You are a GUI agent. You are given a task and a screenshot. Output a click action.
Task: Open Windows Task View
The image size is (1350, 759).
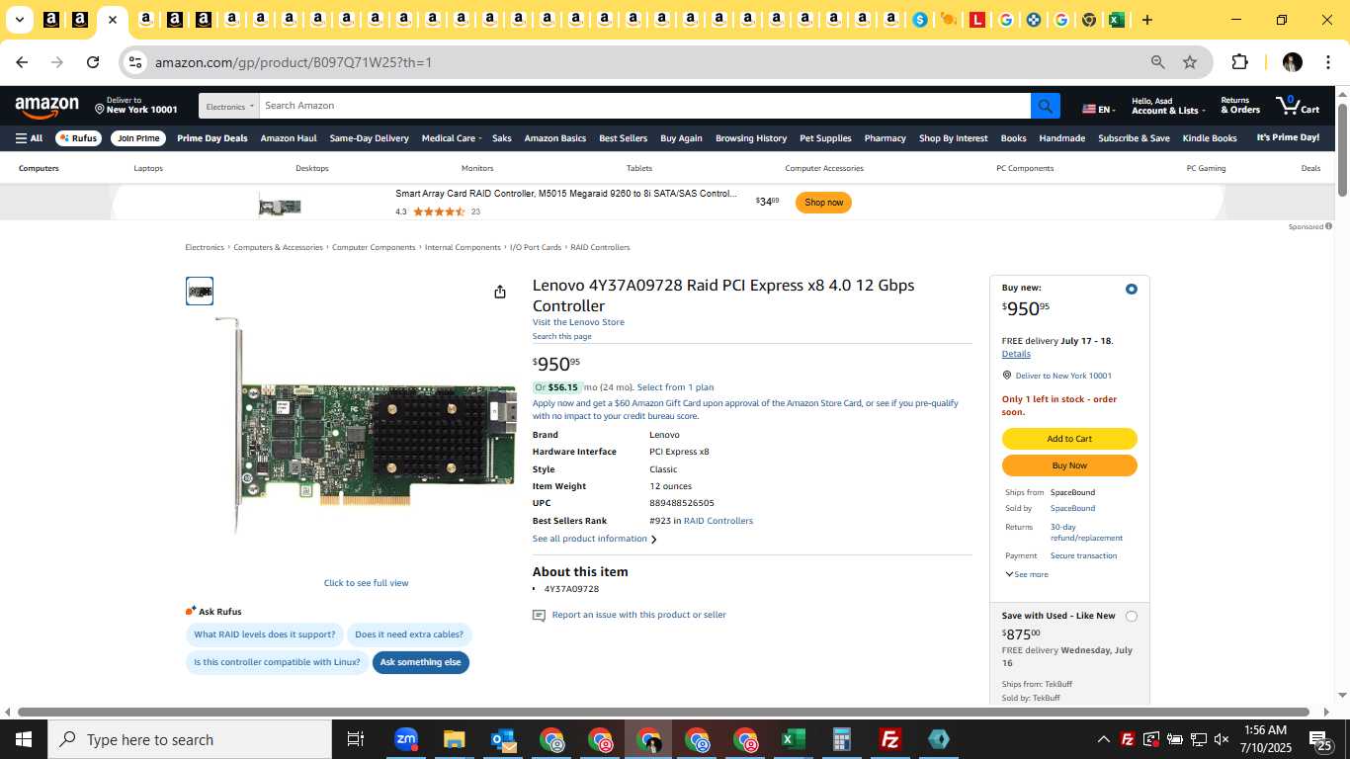(x=356, y=739)
